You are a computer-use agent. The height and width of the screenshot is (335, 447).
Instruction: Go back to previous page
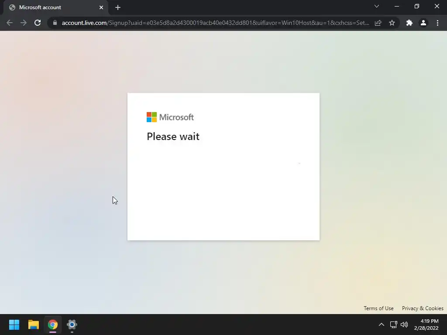click(x=10, y=23)
